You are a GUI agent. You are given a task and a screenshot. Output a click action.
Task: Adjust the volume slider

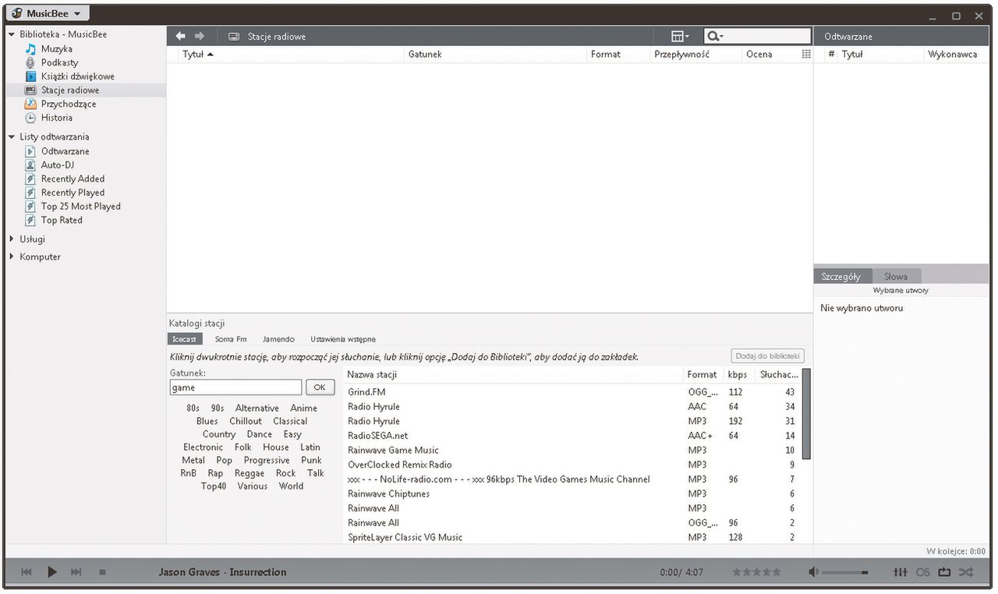tap(845, 572)
